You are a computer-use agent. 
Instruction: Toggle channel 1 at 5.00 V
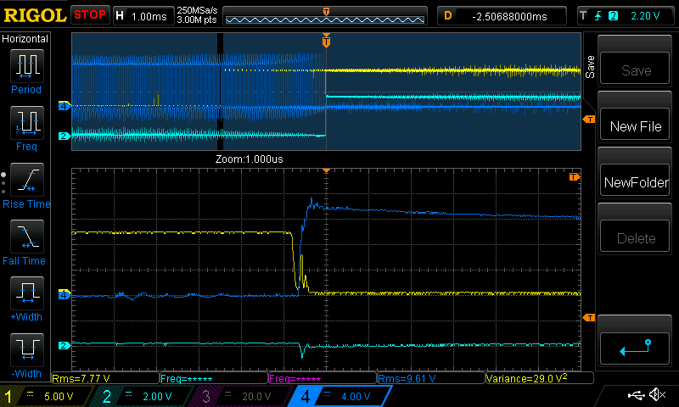coord(42,396)
